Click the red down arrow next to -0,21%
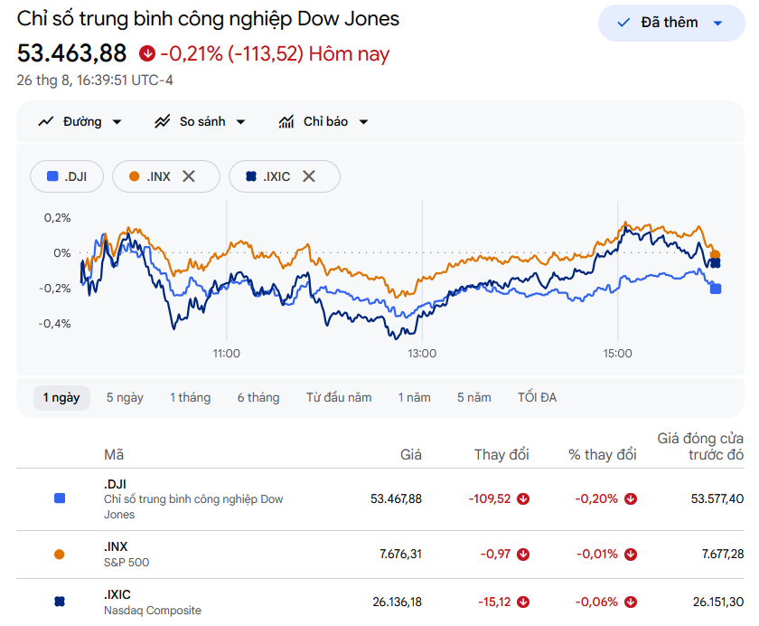 (147, 53)
